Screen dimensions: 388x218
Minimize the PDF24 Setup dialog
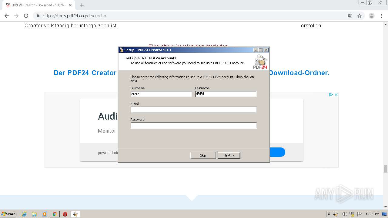tap(256, 50)
